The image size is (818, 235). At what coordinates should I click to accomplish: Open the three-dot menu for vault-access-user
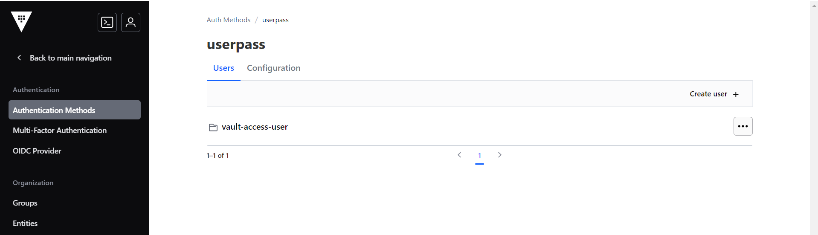(743, 126)
